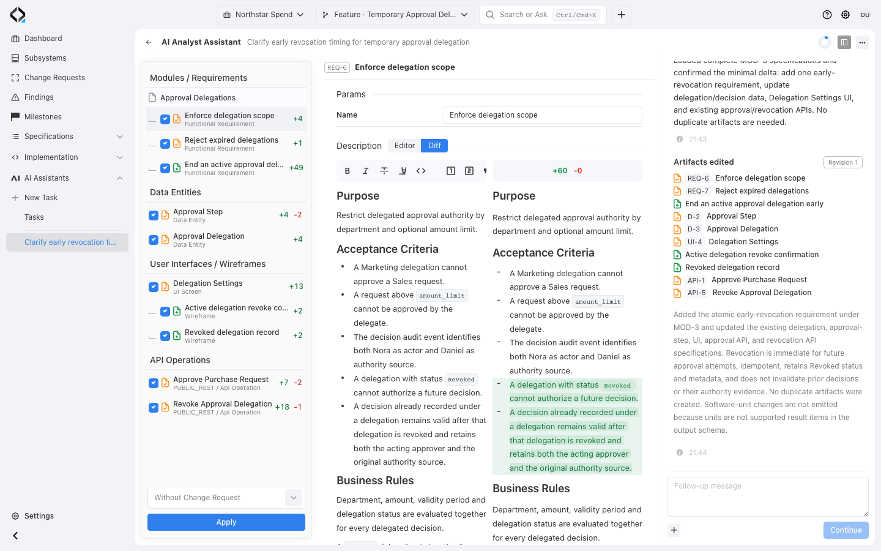Expand the Implementation sidebar section
Viewport: 881px width, 551px height.
tap(67, 157)
